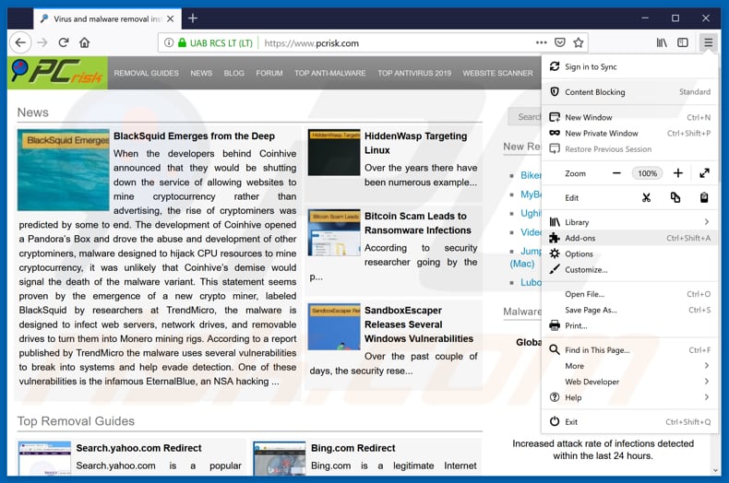Click the green padlock security icon
729x483 pixels.
pos(183,43)
